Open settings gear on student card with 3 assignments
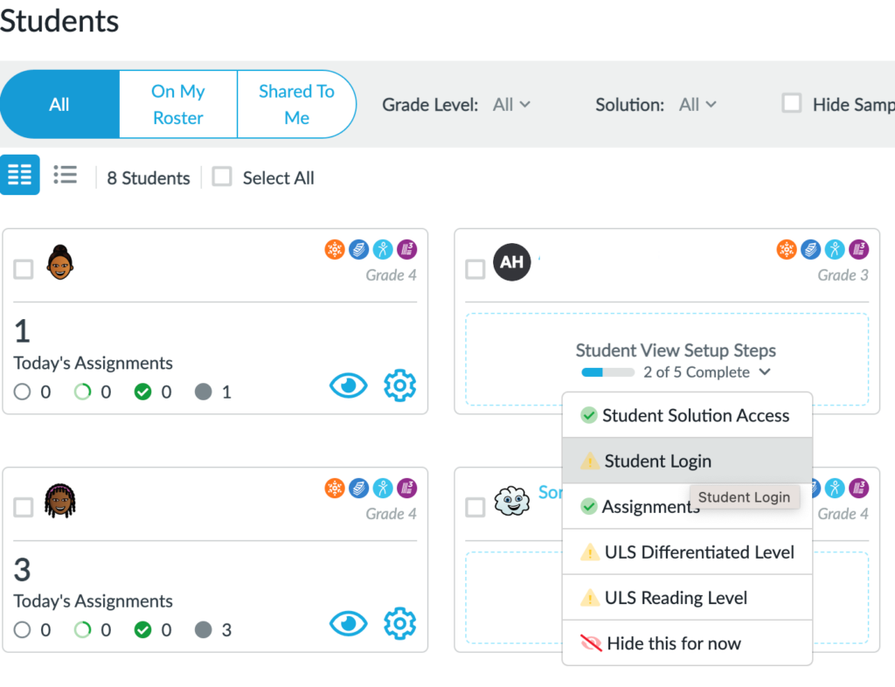895x687 pixels. pos(399,624)
